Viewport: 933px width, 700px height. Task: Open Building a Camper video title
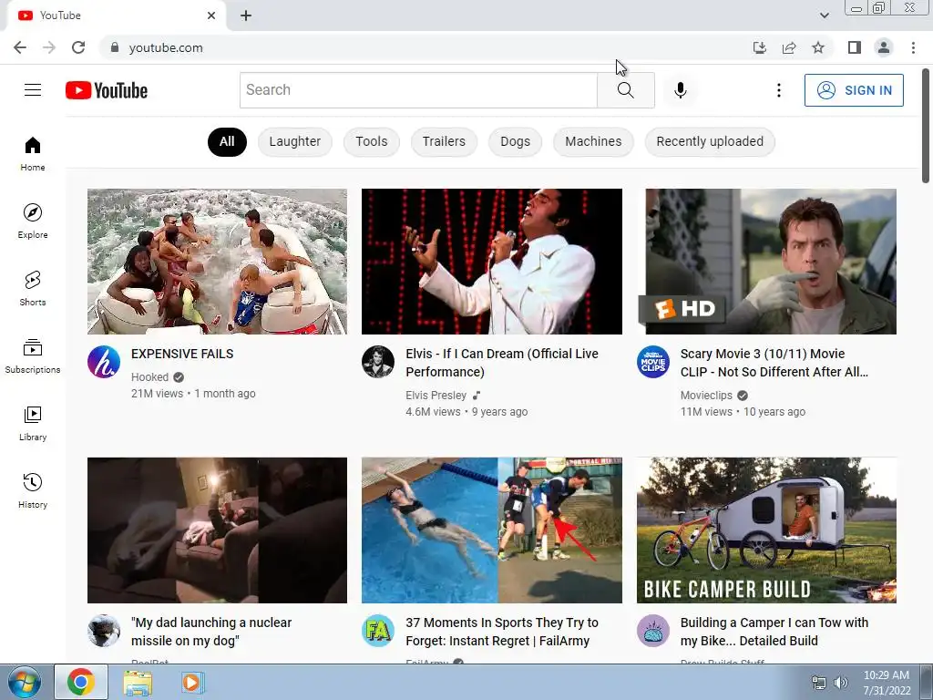774,632
